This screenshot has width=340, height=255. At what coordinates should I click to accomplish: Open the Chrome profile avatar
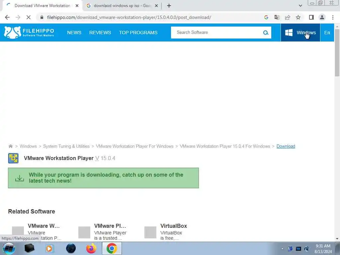click(x=322, y=17)
